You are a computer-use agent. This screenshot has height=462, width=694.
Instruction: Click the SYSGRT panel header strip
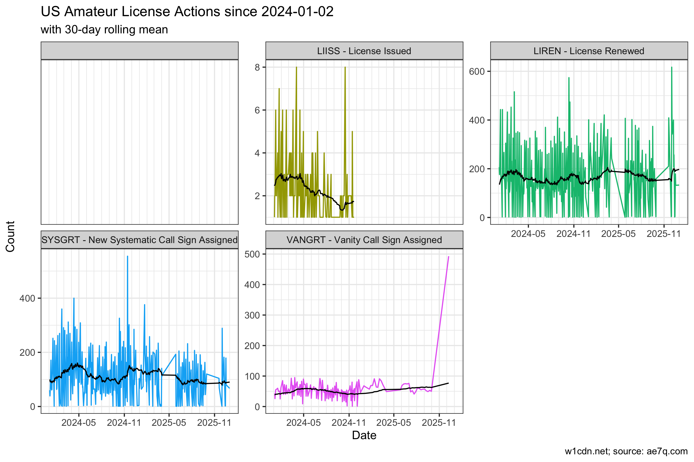[139, 240]
